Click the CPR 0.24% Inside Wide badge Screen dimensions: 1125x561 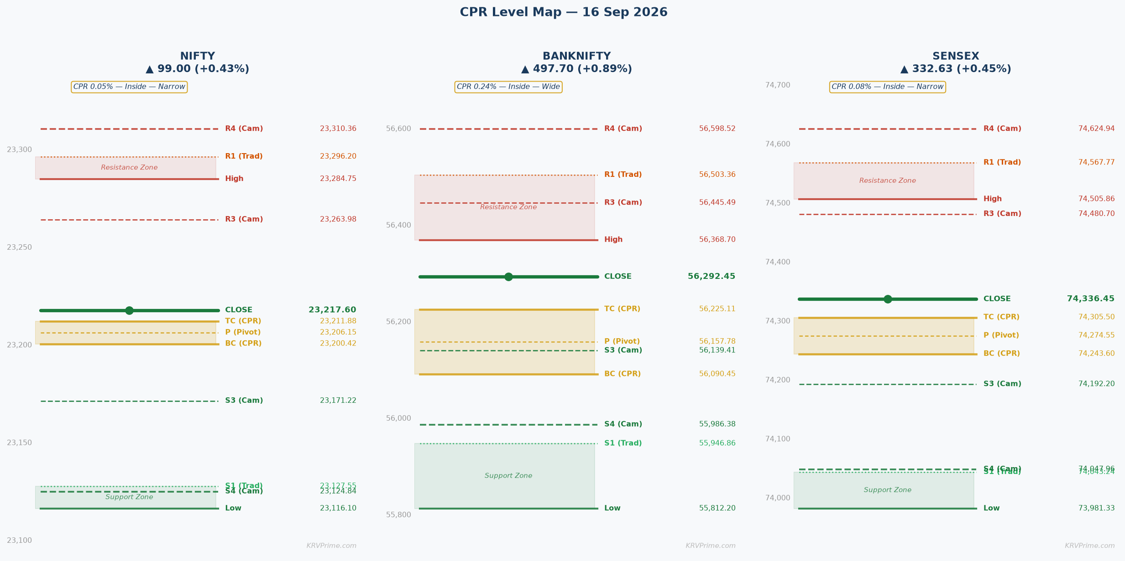[x=508, y=87]
